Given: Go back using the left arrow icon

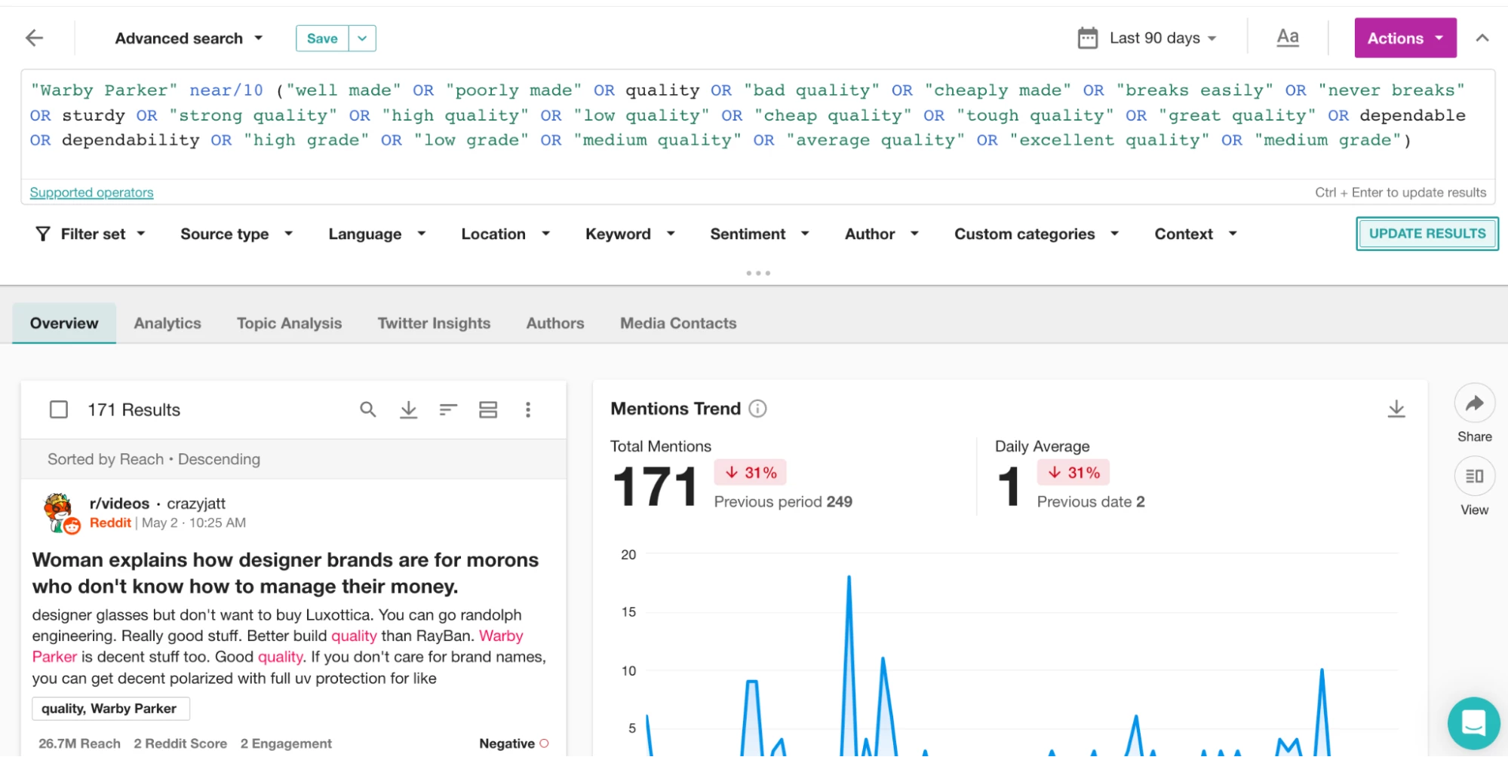Looking at the screenshot, I should (35, 38).
